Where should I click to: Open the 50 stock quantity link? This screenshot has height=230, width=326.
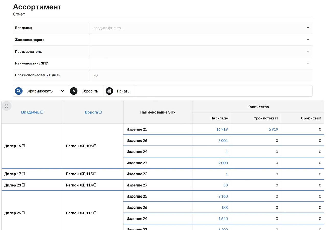[x=226, y=185]
